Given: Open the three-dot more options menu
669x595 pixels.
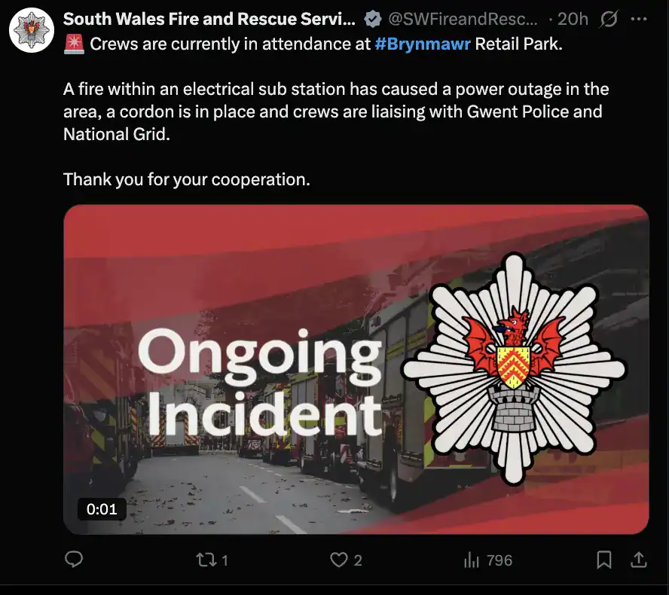Looking at the screenshot, I should (x=638, y=19).
